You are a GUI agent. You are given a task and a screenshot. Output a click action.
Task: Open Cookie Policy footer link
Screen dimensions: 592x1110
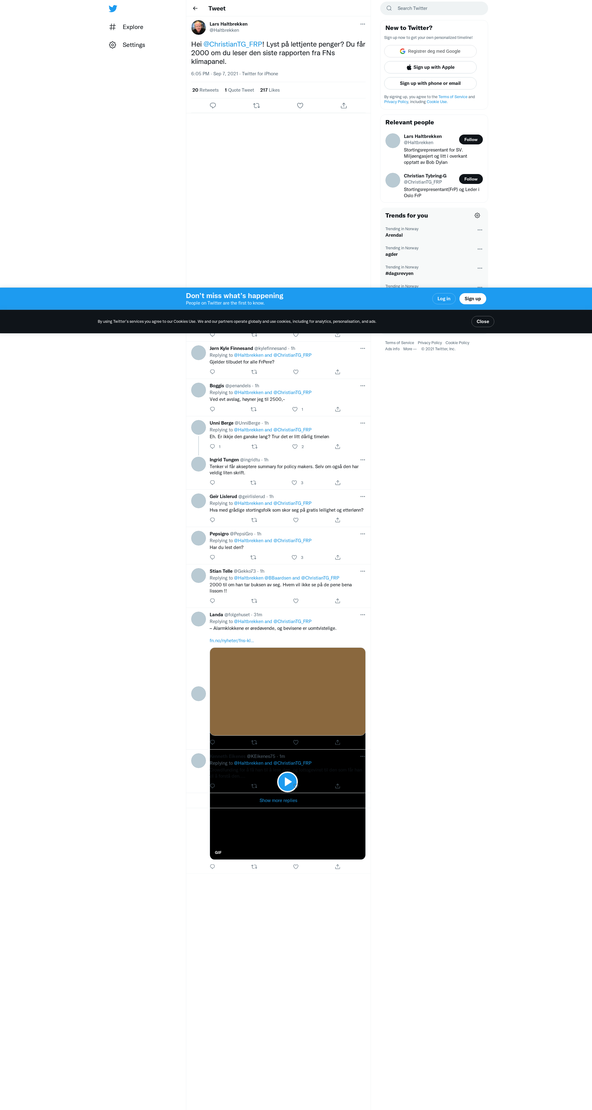(457, 343)
